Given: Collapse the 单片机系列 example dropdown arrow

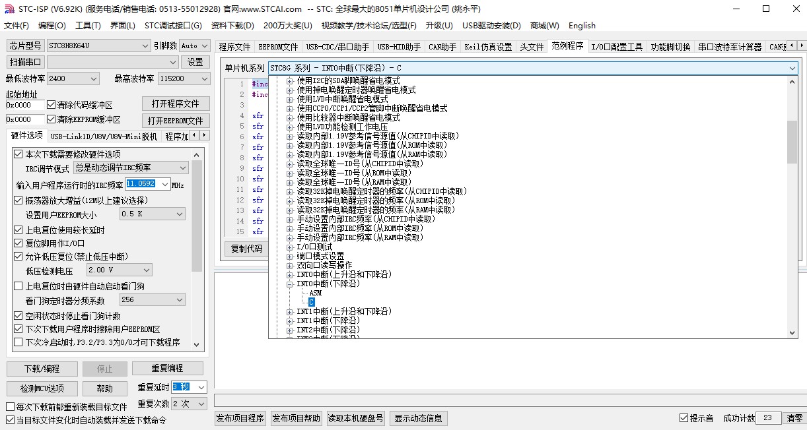Looking at the screenshot, I should pos(792,68).
